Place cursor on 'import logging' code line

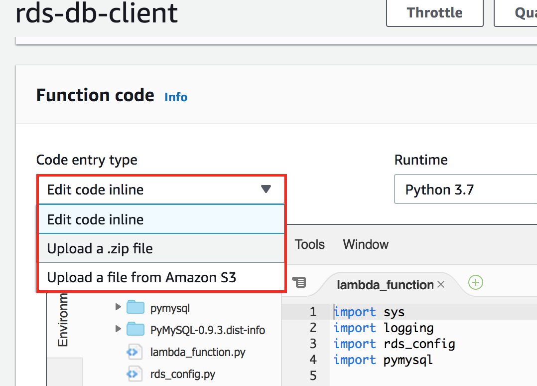[x=384, y=328]
